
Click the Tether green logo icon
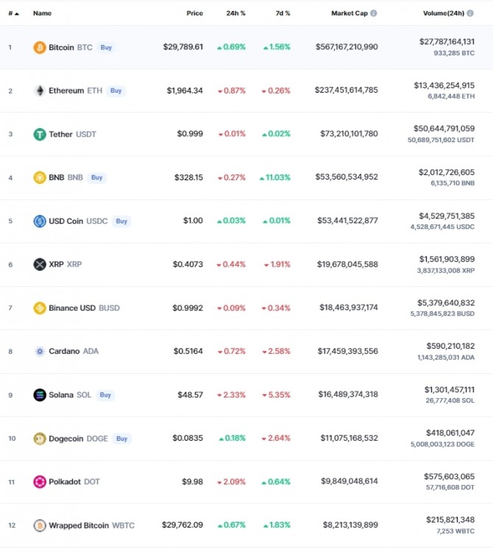[x=40, y=134]
